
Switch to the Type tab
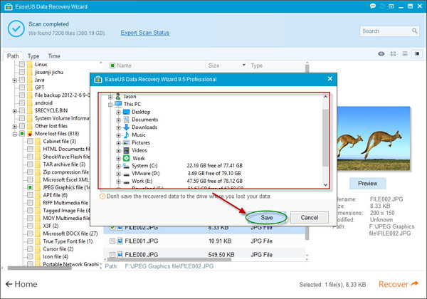[x=33, y=56]
